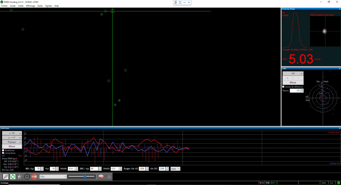This screenshot has height=185, width=341.
Task: Open the Aide menu
Action: coord(57,6)
